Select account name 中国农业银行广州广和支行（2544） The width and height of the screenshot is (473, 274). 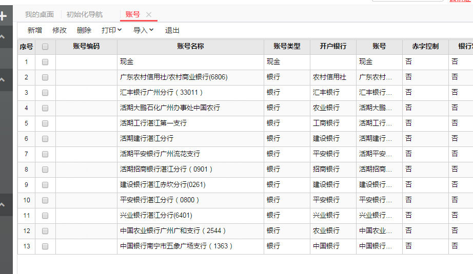click(173, 230)
